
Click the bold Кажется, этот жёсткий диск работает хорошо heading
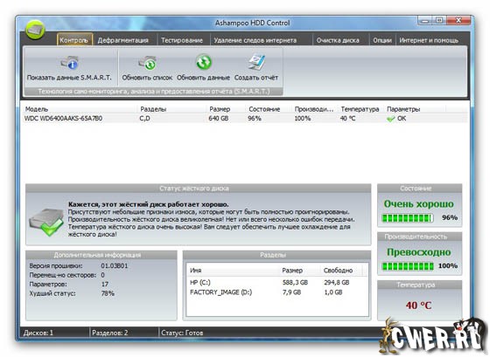149,204
